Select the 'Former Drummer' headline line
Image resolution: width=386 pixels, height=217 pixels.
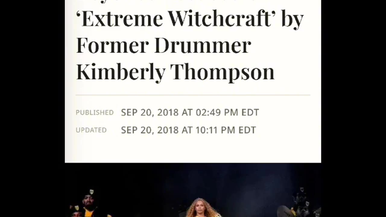pos(164,45)
